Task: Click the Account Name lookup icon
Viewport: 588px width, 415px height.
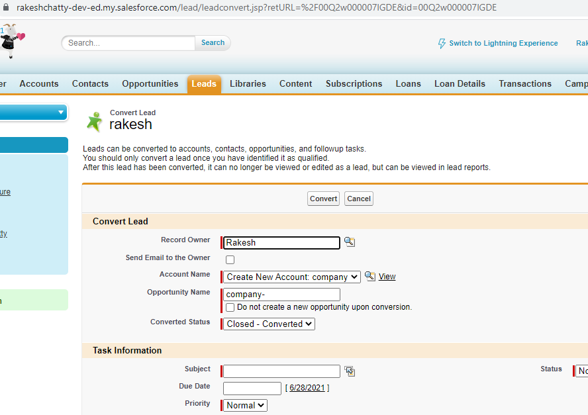Action: 369,276
